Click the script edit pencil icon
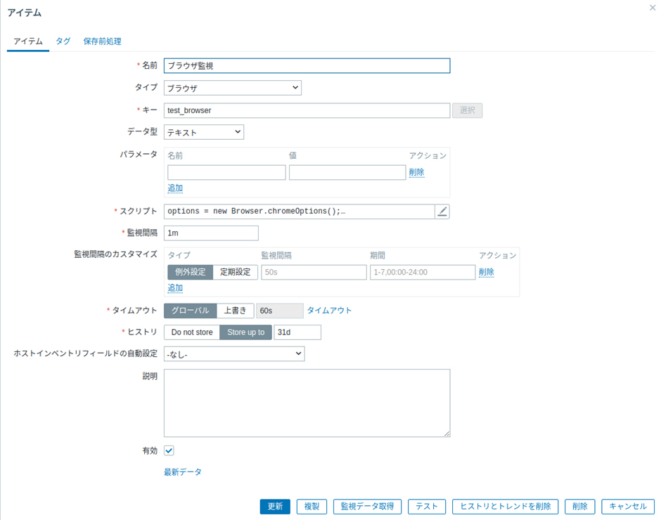Screen dimensions: 661x520 coord(442,212)
